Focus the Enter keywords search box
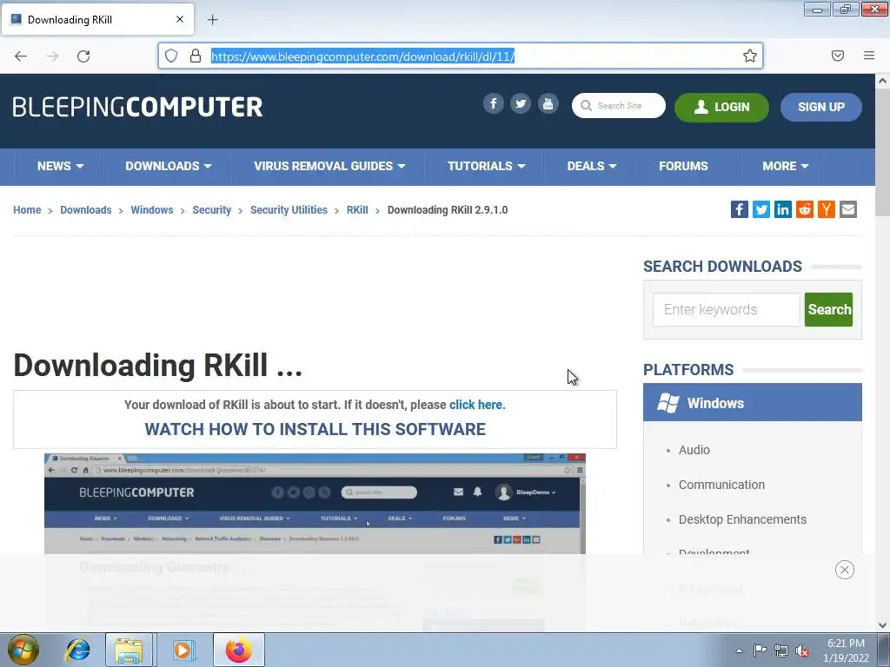The height and width of the screenshot is (667, 890). pyautogui.click(x=726, y=309)
